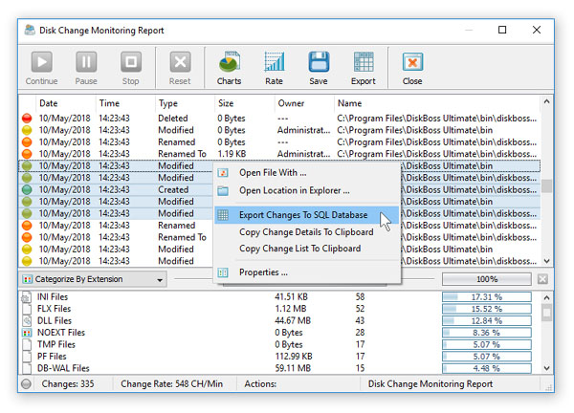Select the Deleted row in the list
Viewport: 574px width, 413px height.
[x=279, y=119]
